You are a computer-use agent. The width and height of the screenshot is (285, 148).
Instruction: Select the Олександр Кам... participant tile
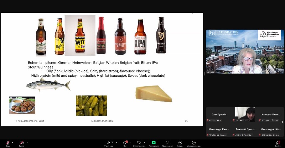click(219, 129)
